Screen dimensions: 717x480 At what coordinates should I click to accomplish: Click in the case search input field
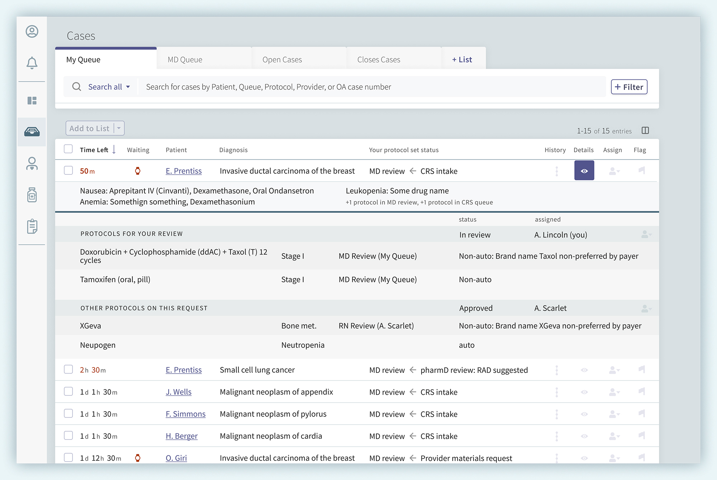coord(358,87)
